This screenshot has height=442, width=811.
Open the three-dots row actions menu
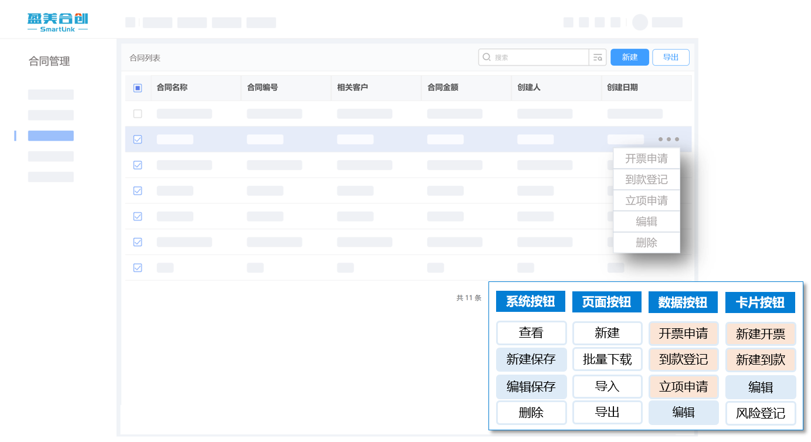(669, 140)
